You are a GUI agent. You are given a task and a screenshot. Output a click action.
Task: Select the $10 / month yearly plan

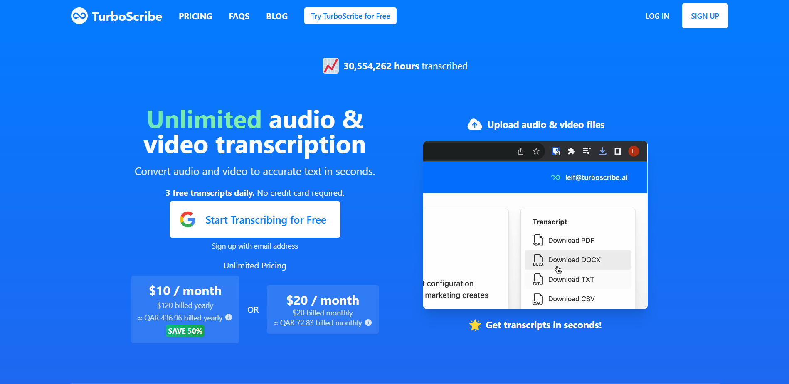(x=185, y=309)
